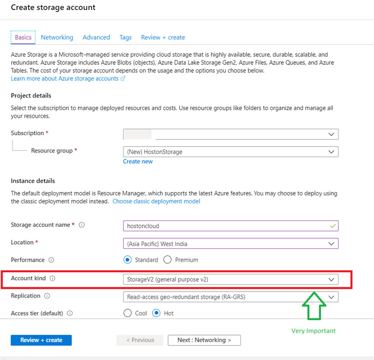
Task: Click info icon beside Access tier (default)
Action: [x=70, y=313]
